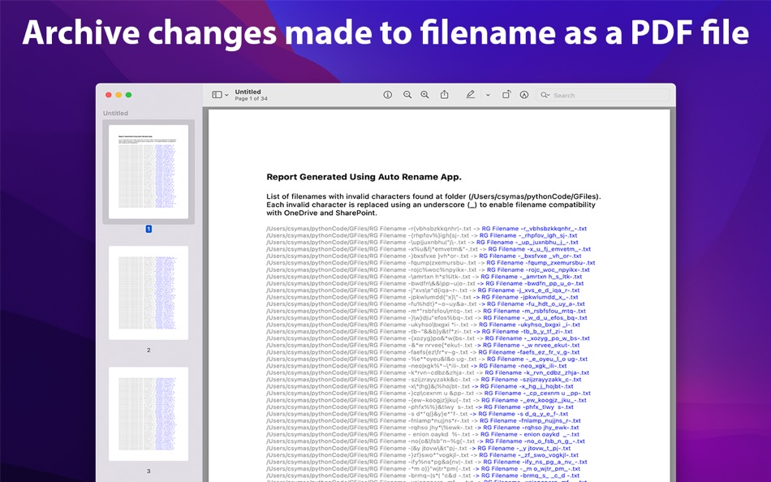Click the 'Page 1 of 34' indicator
This screenshot has height=482, width=771.
coord(252,99)
